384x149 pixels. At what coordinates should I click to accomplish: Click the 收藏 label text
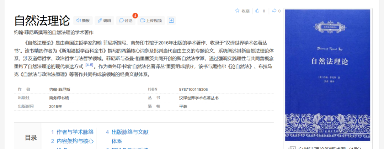point(246,11)
